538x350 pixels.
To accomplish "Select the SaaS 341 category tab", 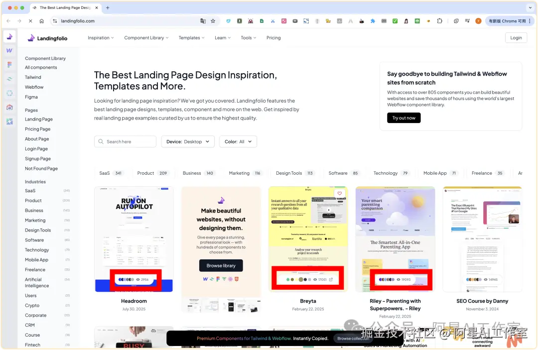I will click(x=110, y=173).
